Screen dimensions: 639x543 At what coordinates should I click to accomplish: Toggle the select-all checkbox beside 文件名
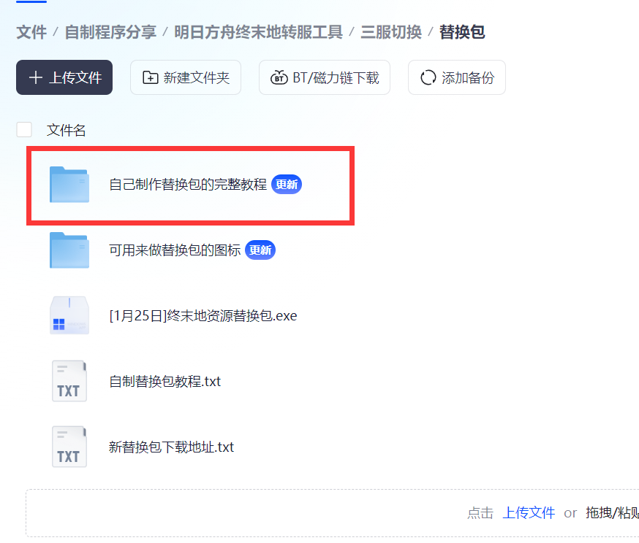(24, 130)
